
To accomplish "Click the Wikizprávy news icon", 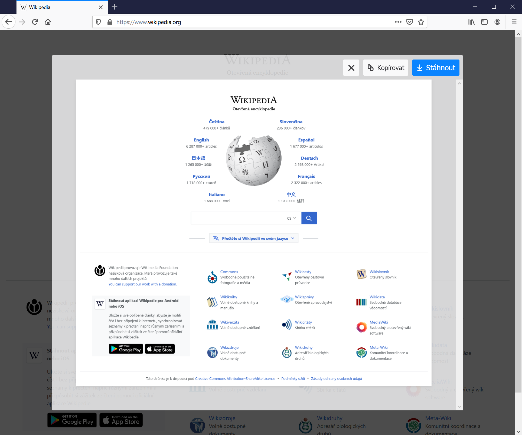I will (x=287, y=299).
